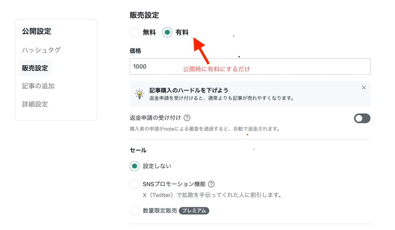Open the ハッシュタグ section in sidebar
The image size is (395, 230).
click(41, 50)
